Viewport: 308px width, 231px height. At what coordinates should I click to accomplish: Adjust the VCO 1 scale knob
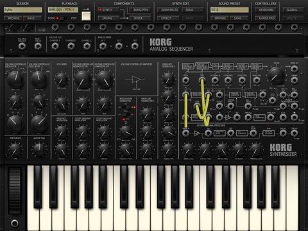tap(15, 123)
